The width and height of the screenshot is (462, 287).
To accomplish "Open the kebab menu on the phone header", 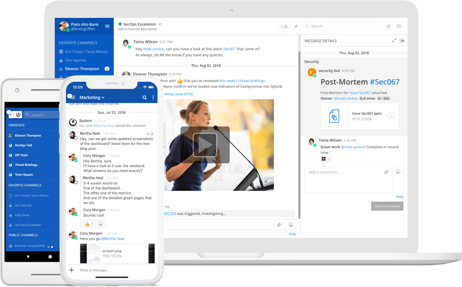I will click(152, 97).
